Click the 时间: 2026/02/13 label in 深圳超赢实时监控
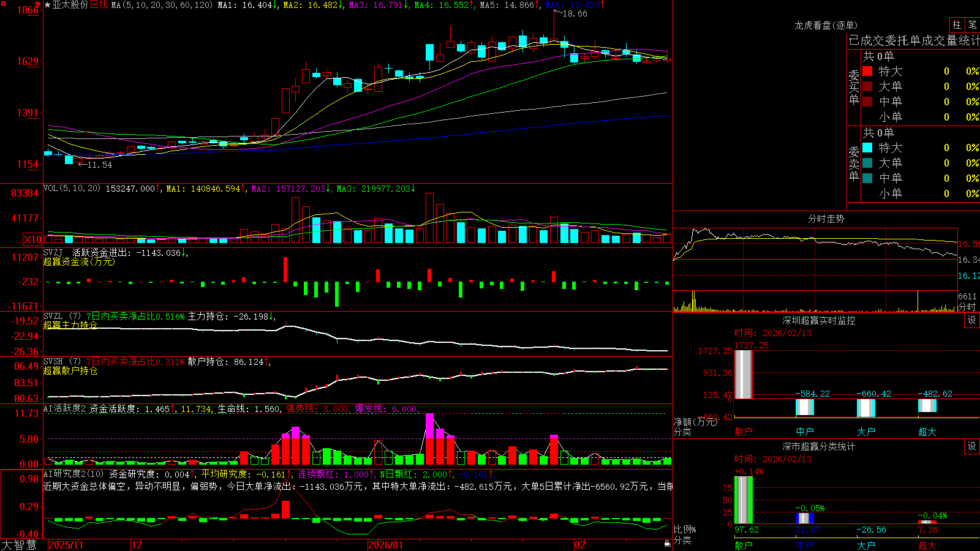 (x=773, y=333)
